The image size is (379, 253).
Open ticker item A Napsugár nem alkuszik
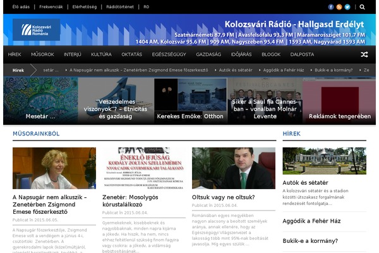point(139,70)
